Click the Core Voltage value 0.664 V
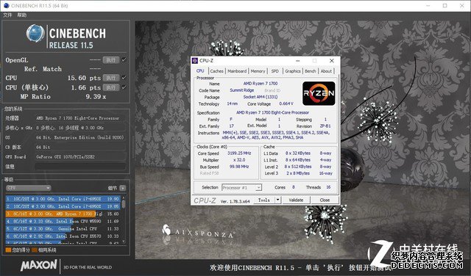This screenshot has height=276, width=471. 286,103
